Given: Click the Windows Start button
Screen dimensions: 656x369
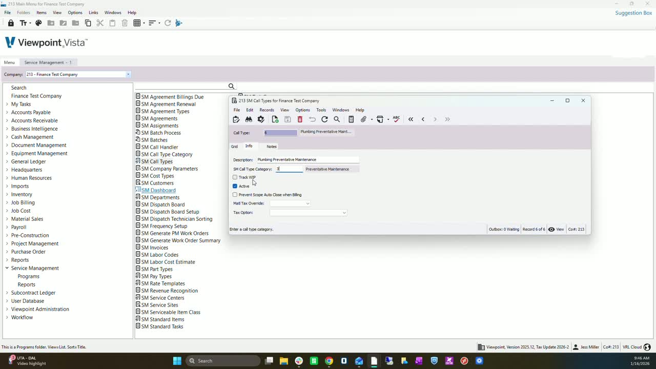Looking at the screenshot, I should pyautogui.click(x=177, y=361).
